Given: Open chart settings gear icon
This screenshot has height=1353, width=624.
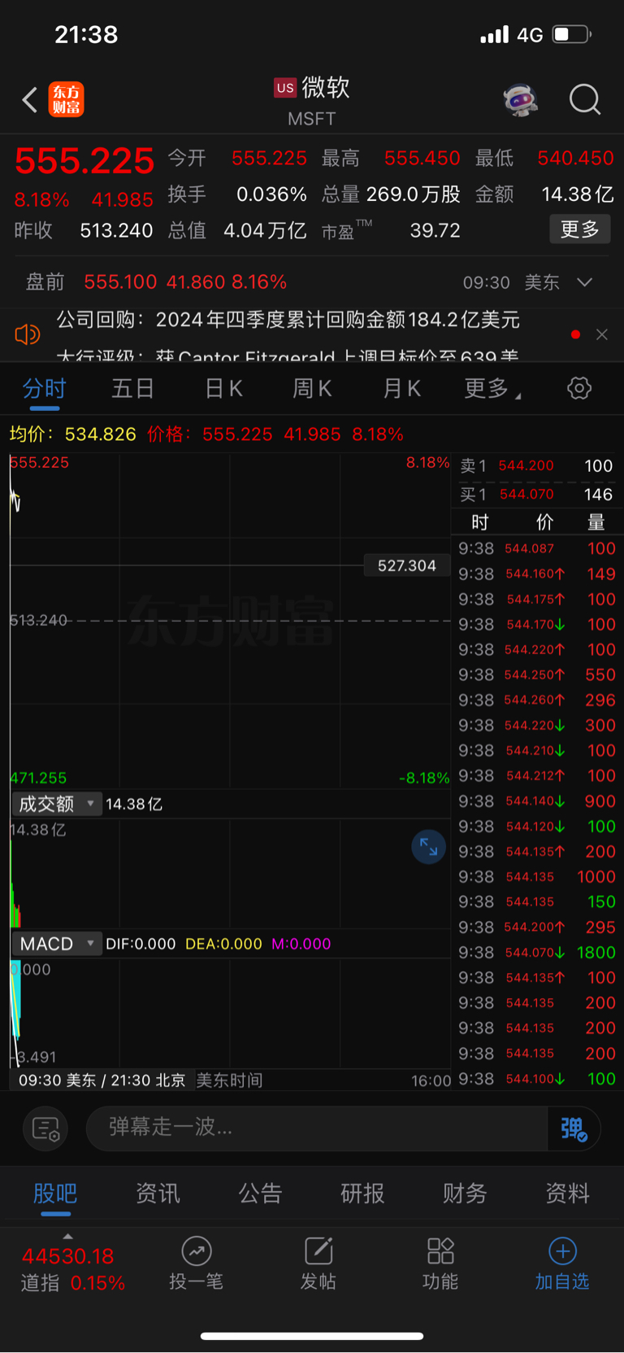Looking at the screenshot, I should point(579,388).
